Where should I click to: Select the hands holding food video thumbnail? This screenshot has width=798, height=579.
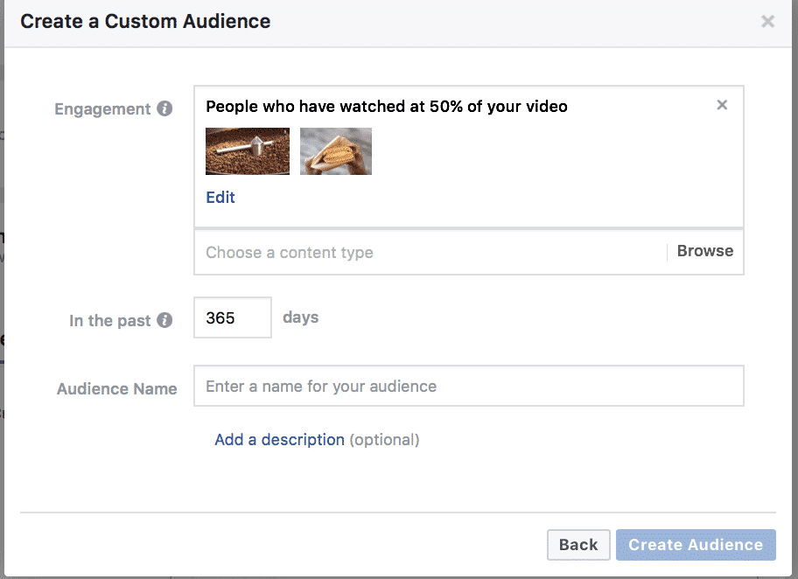[x=336, y=151]
